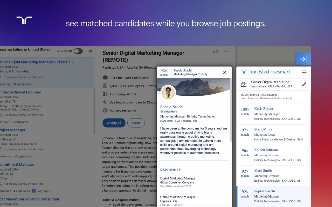Open the Recruitment Manager listing
The width and height of the screenshot is (332, 207).
[x=17, y=164]
